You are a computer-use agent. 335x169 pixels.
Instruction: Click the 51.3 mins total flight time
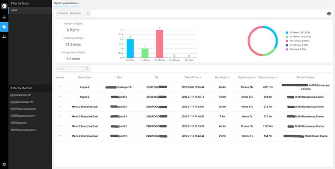[73, 44]
